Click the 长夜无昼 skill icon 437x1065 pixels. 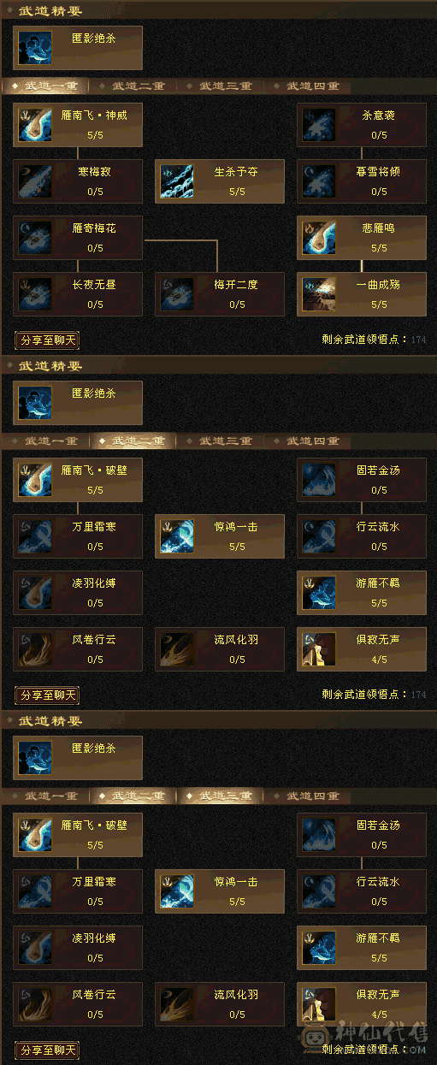[x=35, y=294]
